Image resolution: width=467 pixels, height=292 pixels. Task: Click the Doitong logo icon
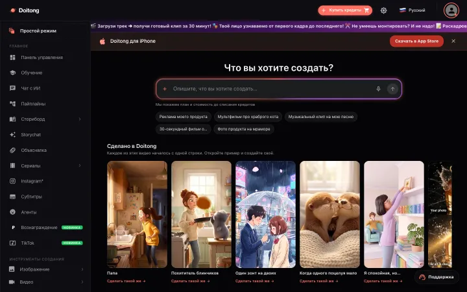tap(13, 10)
